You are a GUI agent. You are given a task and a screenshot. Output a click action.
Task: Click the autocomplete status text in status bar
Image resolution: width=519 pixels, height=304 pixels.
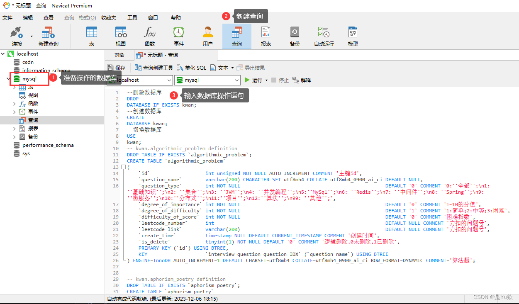pos(162,299)
